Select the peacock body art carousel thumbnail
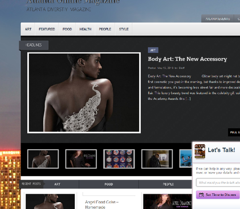 coord(43,159)
